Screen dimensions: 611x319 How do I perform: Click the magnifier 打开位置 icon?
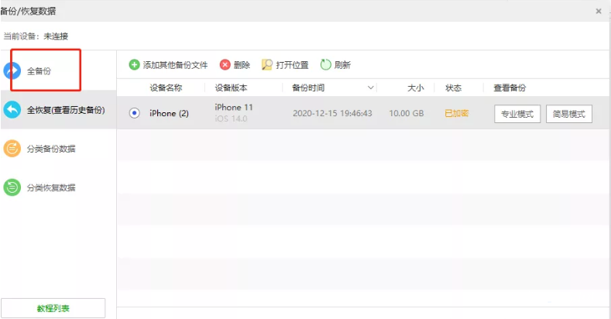[267, 65]
